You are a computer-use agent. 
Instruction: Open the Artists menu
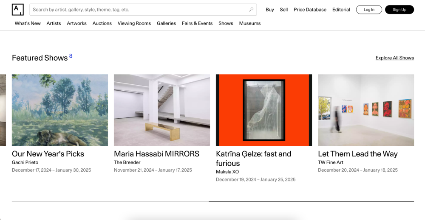click(x=54, y=23)
